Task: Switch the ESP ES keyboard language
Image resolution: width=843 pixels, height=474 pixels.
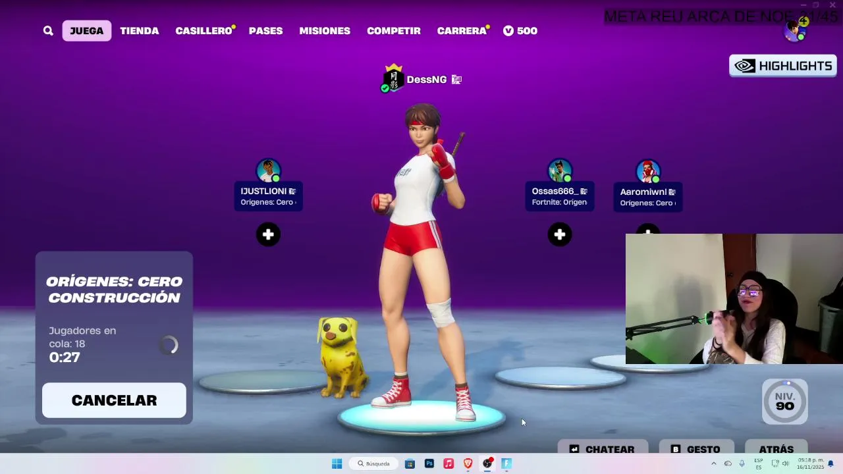Action: [x=759, y=463]
